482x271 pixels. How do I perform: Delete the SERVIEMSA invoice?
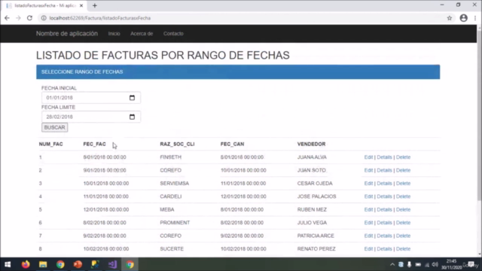[403, 184]
